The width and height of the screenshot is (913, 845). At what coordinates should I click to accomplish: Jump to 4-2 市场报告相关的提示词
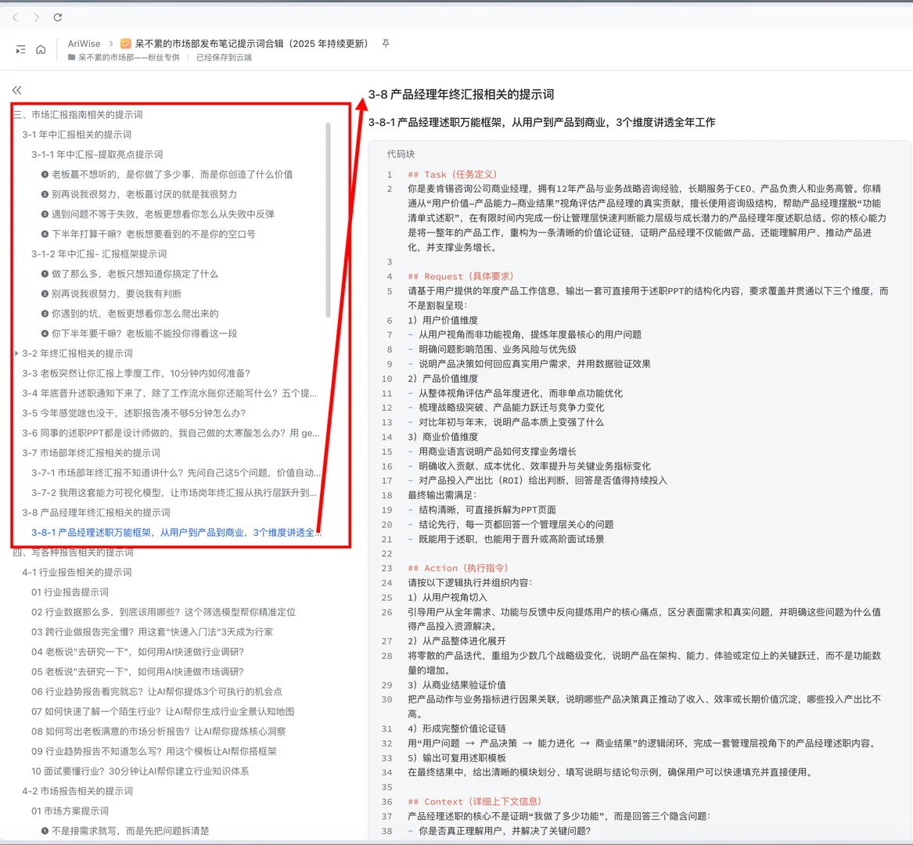click(77, 791)
